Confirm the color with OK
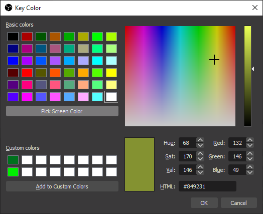The image size is (263, 214). pyautogui.click(x=204, y=203)
